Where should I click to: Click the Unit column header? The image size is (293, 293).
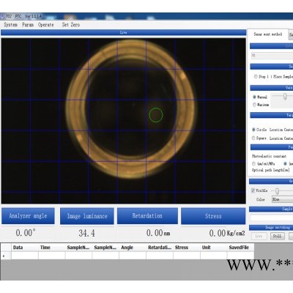(x=214, y=248)
